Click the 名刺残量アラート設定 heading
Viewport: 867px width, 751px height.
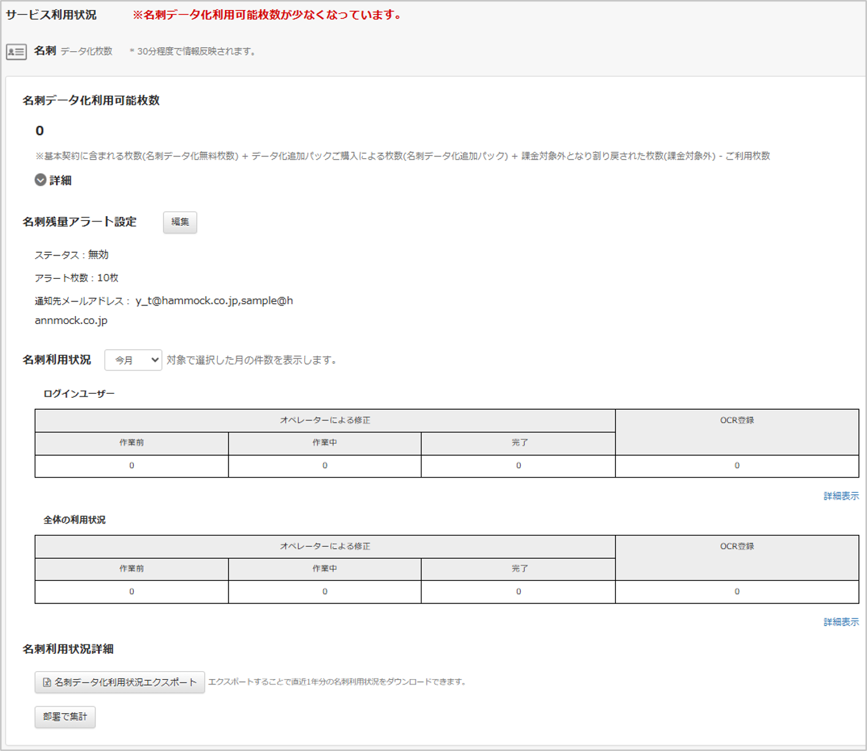tap(80, 222)
